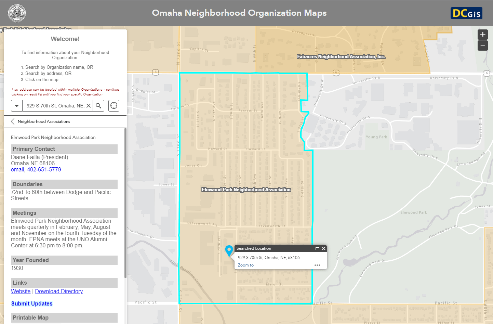This screenshot has width=493, height=324.
Task: Dock the Searched Location popup using the square icon
Action: (x=317, y=248)
